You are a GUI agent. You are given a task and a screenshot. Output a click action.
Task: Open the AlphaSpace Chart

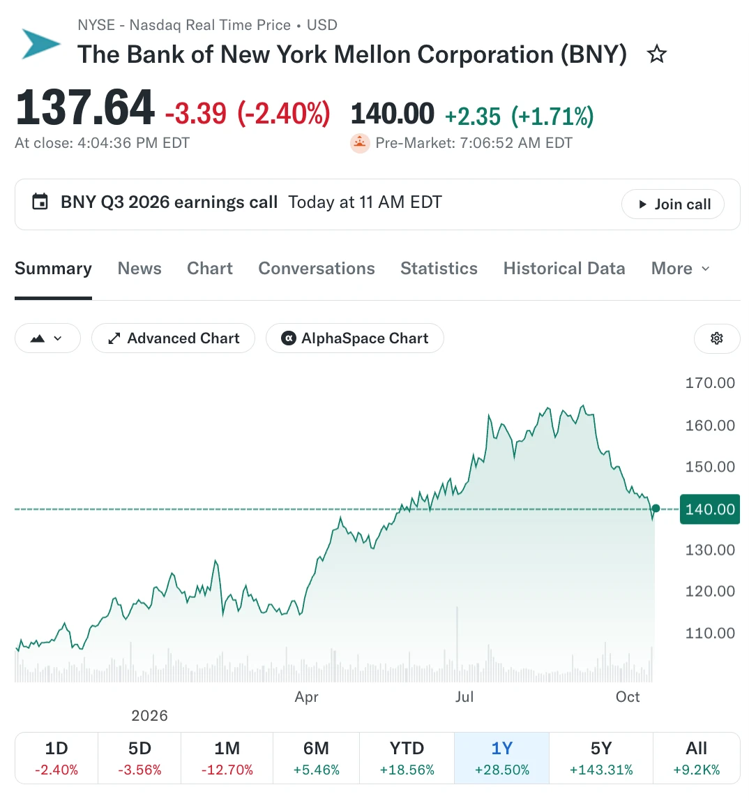point(354,338)
